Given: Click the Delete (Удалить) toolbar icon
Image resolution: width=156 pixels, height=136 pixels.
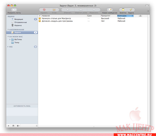Looking at the screenshot, I should tap(44, 10).
